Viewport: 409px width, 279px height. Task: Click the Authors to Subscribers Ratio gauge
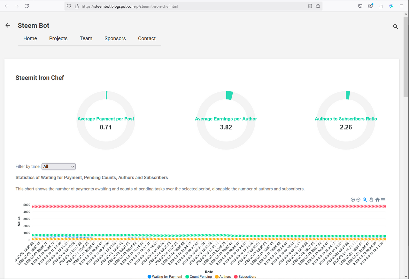point(346,120)
